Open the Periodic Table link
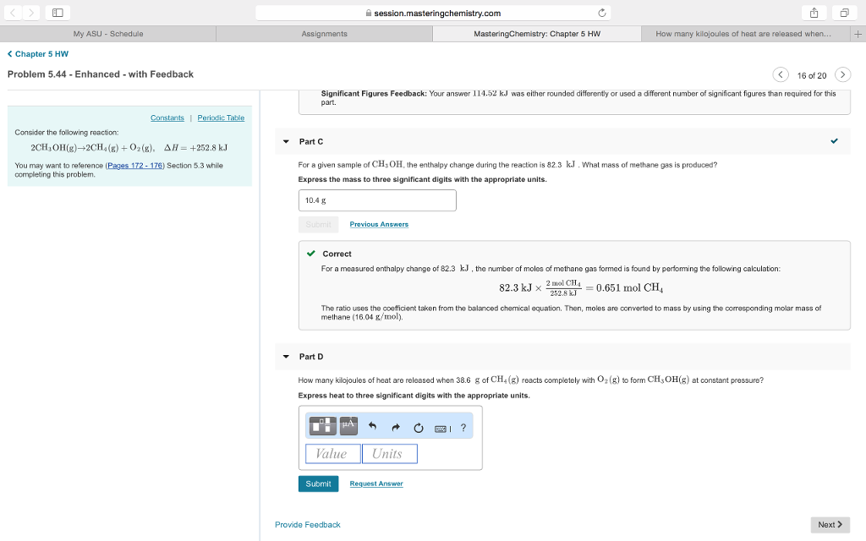 click(x=220, y=117)
